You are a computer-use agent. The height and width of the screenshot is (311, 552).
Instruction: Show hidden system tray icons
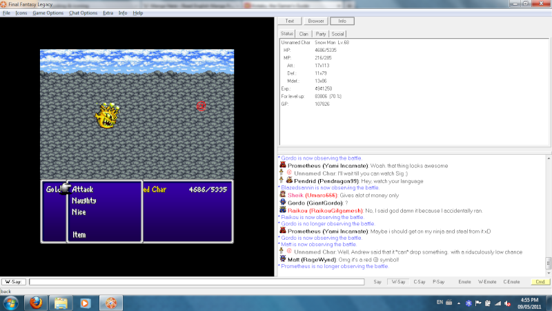point(459,303)
